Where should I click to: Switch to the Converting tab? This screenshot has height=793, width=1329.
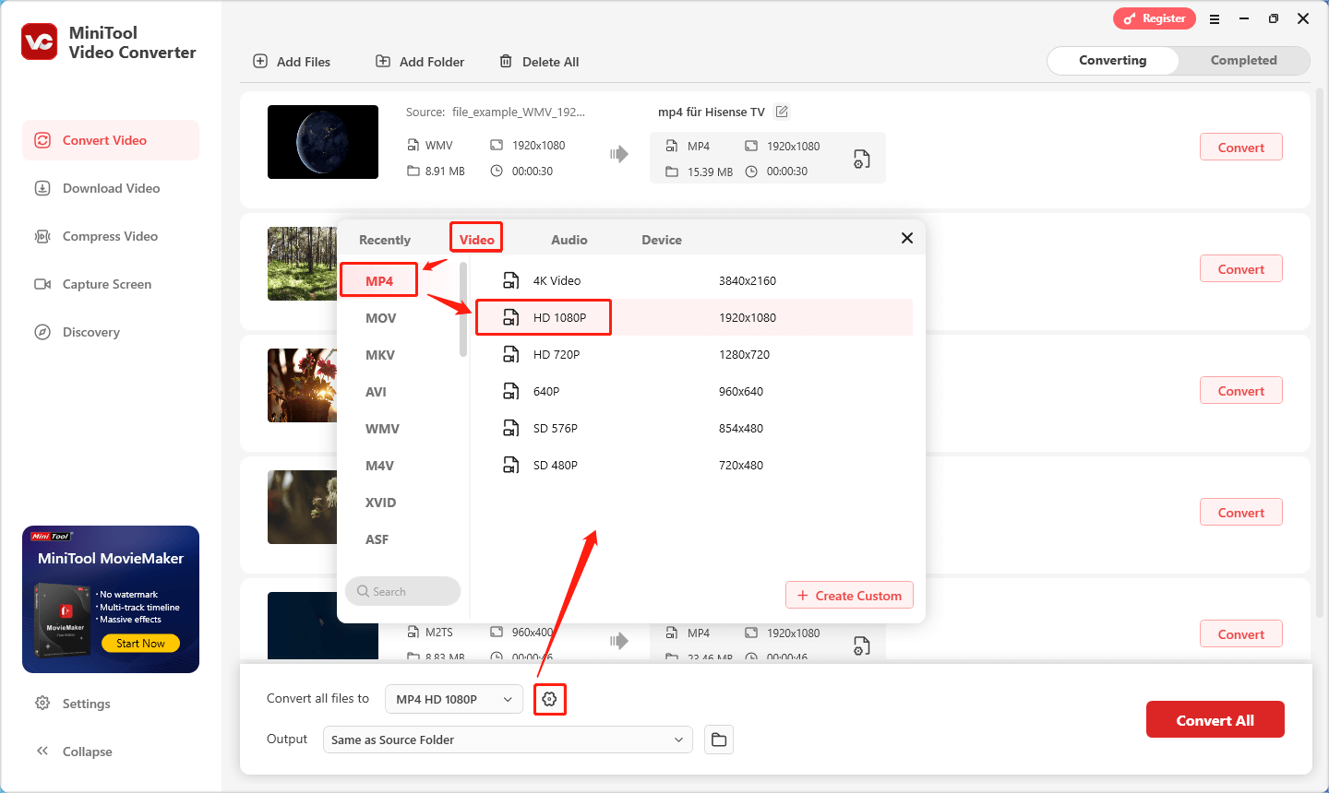click(1113, 60)
